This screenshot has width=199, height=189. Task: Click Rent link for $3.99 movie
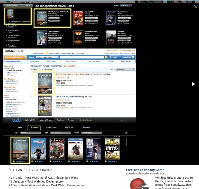(58, 83)
